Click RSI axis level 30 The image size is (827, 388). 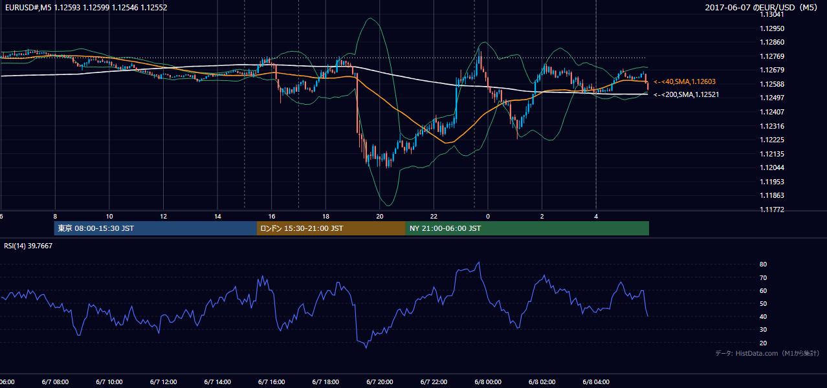[x=763, y=330]
